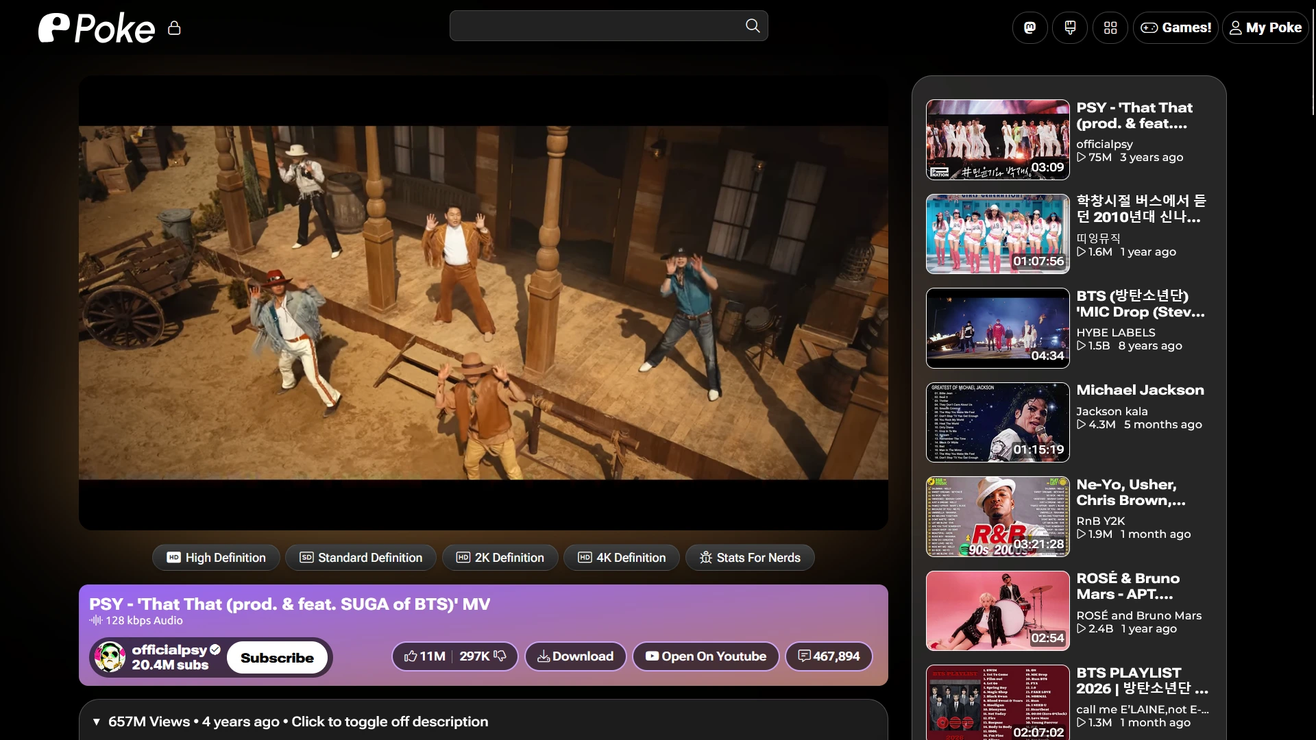
Task: Open BTS MIC Drop thumbnail
Action: [x=997, y=328]
